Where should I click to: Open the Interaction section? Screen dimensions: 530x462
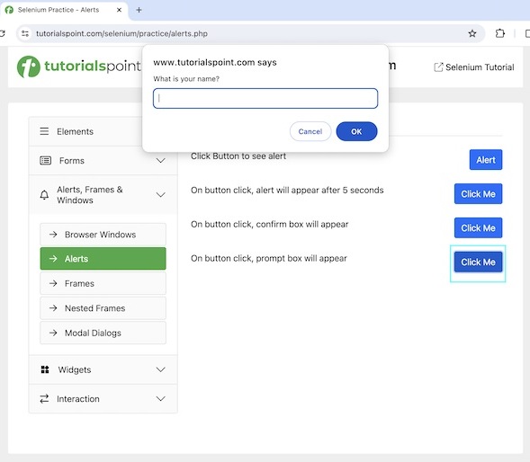click(x=103, y=399)
